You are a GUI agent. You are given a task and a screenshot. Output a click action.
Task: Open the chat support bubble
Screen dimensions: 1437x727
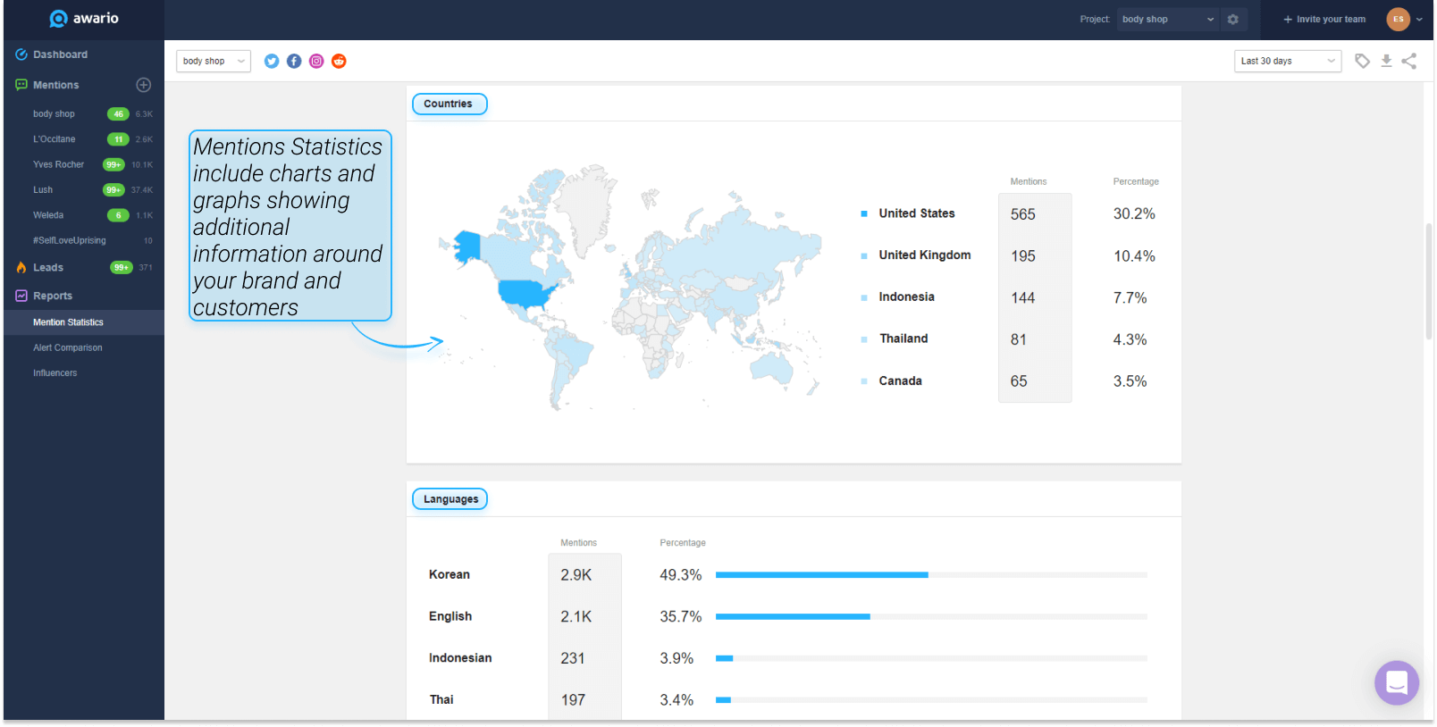coord(1397,683)
